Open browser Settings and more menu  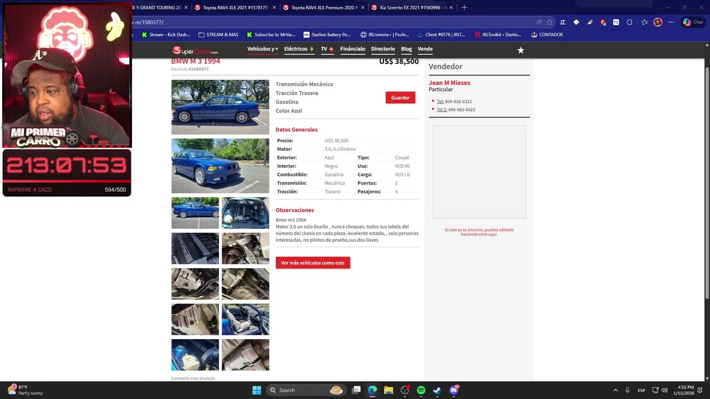coord(671,22)
